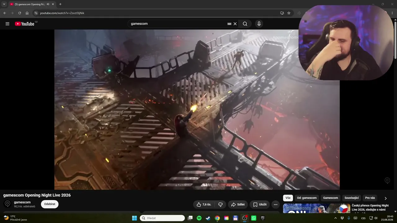Select the Vše filter chip
Screen dimensions: 397x223
coord(288,198)
